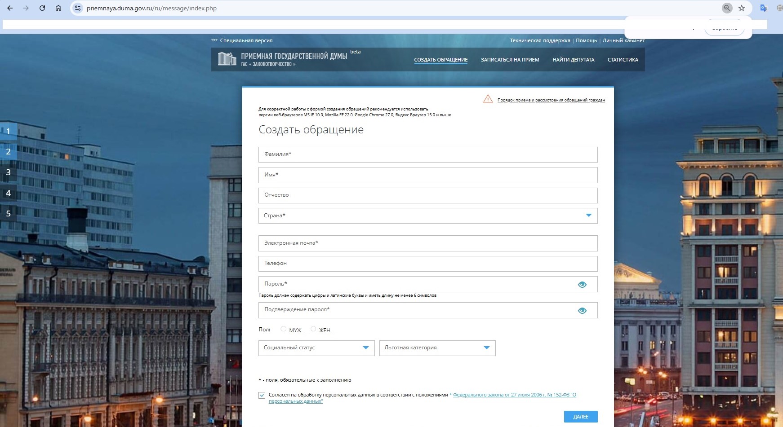Open the browser home page
This screenshot has width=783, height=427.
[x=58, y=8]
